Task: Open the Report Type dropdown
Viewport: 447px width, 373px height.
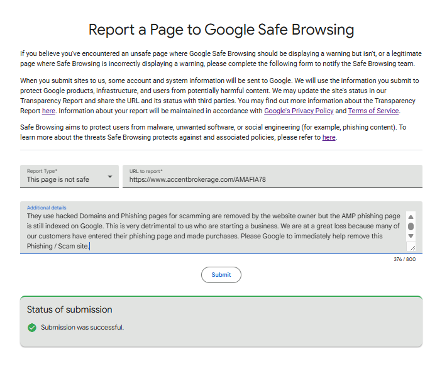Action: pyautogui.click(x=69, y=176)
